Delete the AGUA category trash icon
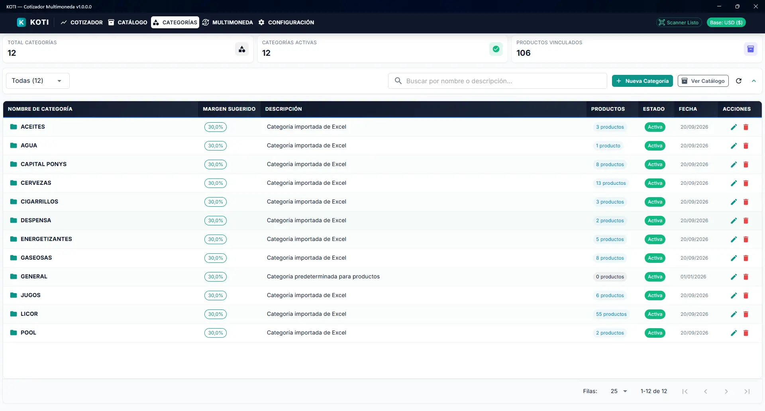Screen dimensions: 765x411 pyautogui.click(x=746, y=146)
